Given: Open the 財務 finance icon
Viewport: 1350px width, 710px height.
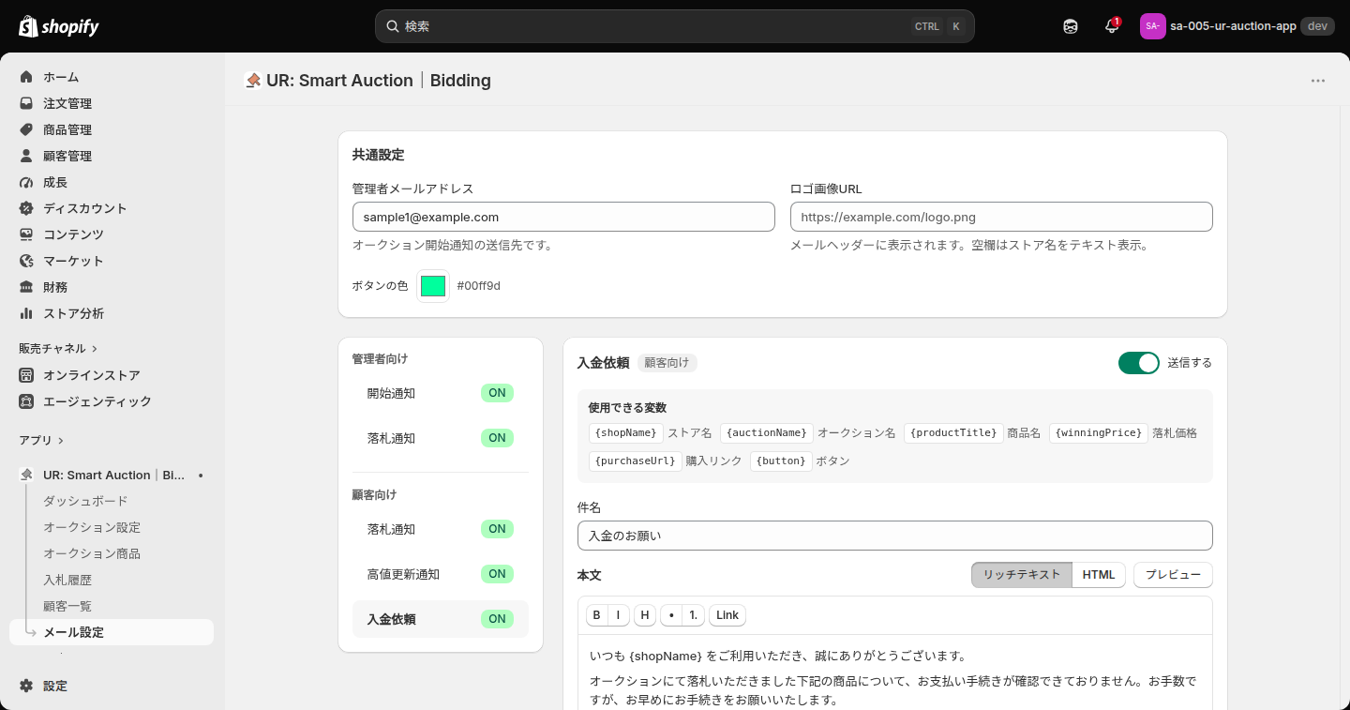Looking at the screenshot, I should 26,287.
